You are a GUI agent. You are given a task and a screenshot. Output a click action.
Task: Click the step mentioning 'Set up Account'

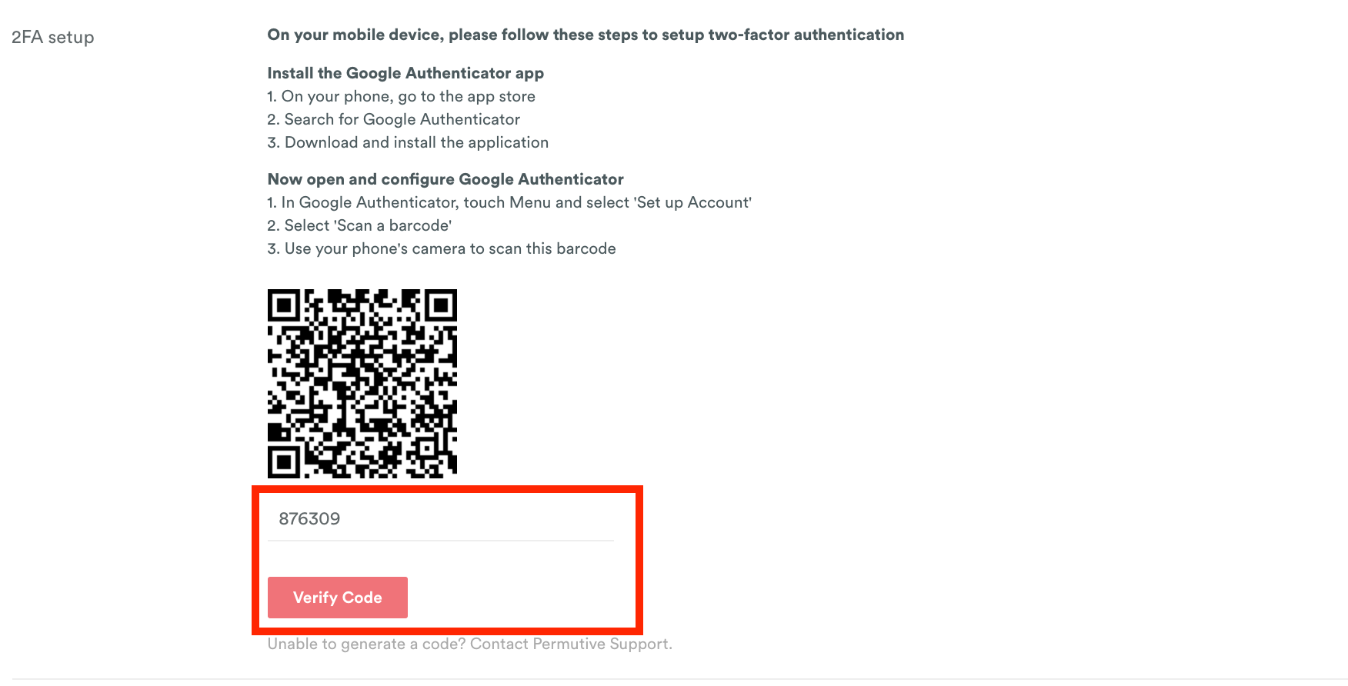click(x=509, y=202)
